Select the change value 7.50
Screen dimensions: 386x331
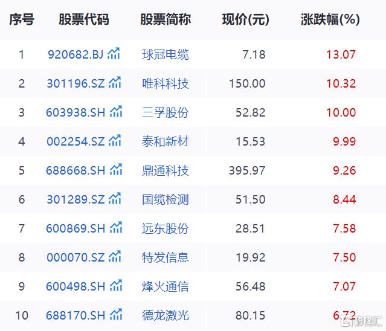pos(344,257)
